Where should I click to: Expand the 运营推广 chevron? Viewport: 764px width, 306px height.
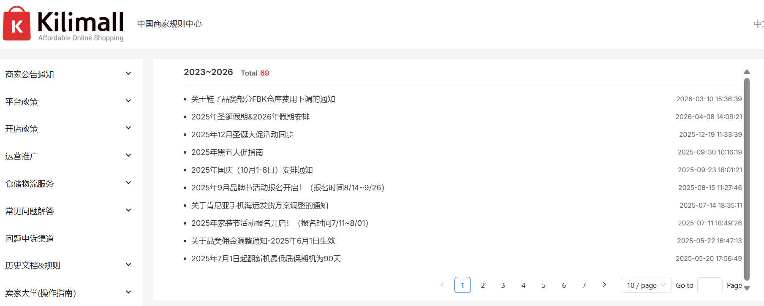(128, 155)
